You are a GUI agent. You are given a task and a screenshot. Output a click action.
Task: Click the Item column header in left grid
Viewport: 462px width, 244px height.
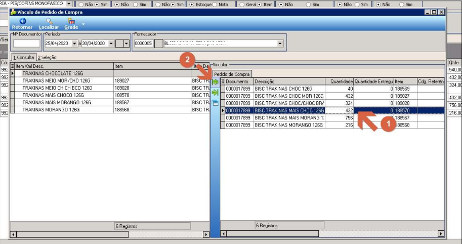152,66
